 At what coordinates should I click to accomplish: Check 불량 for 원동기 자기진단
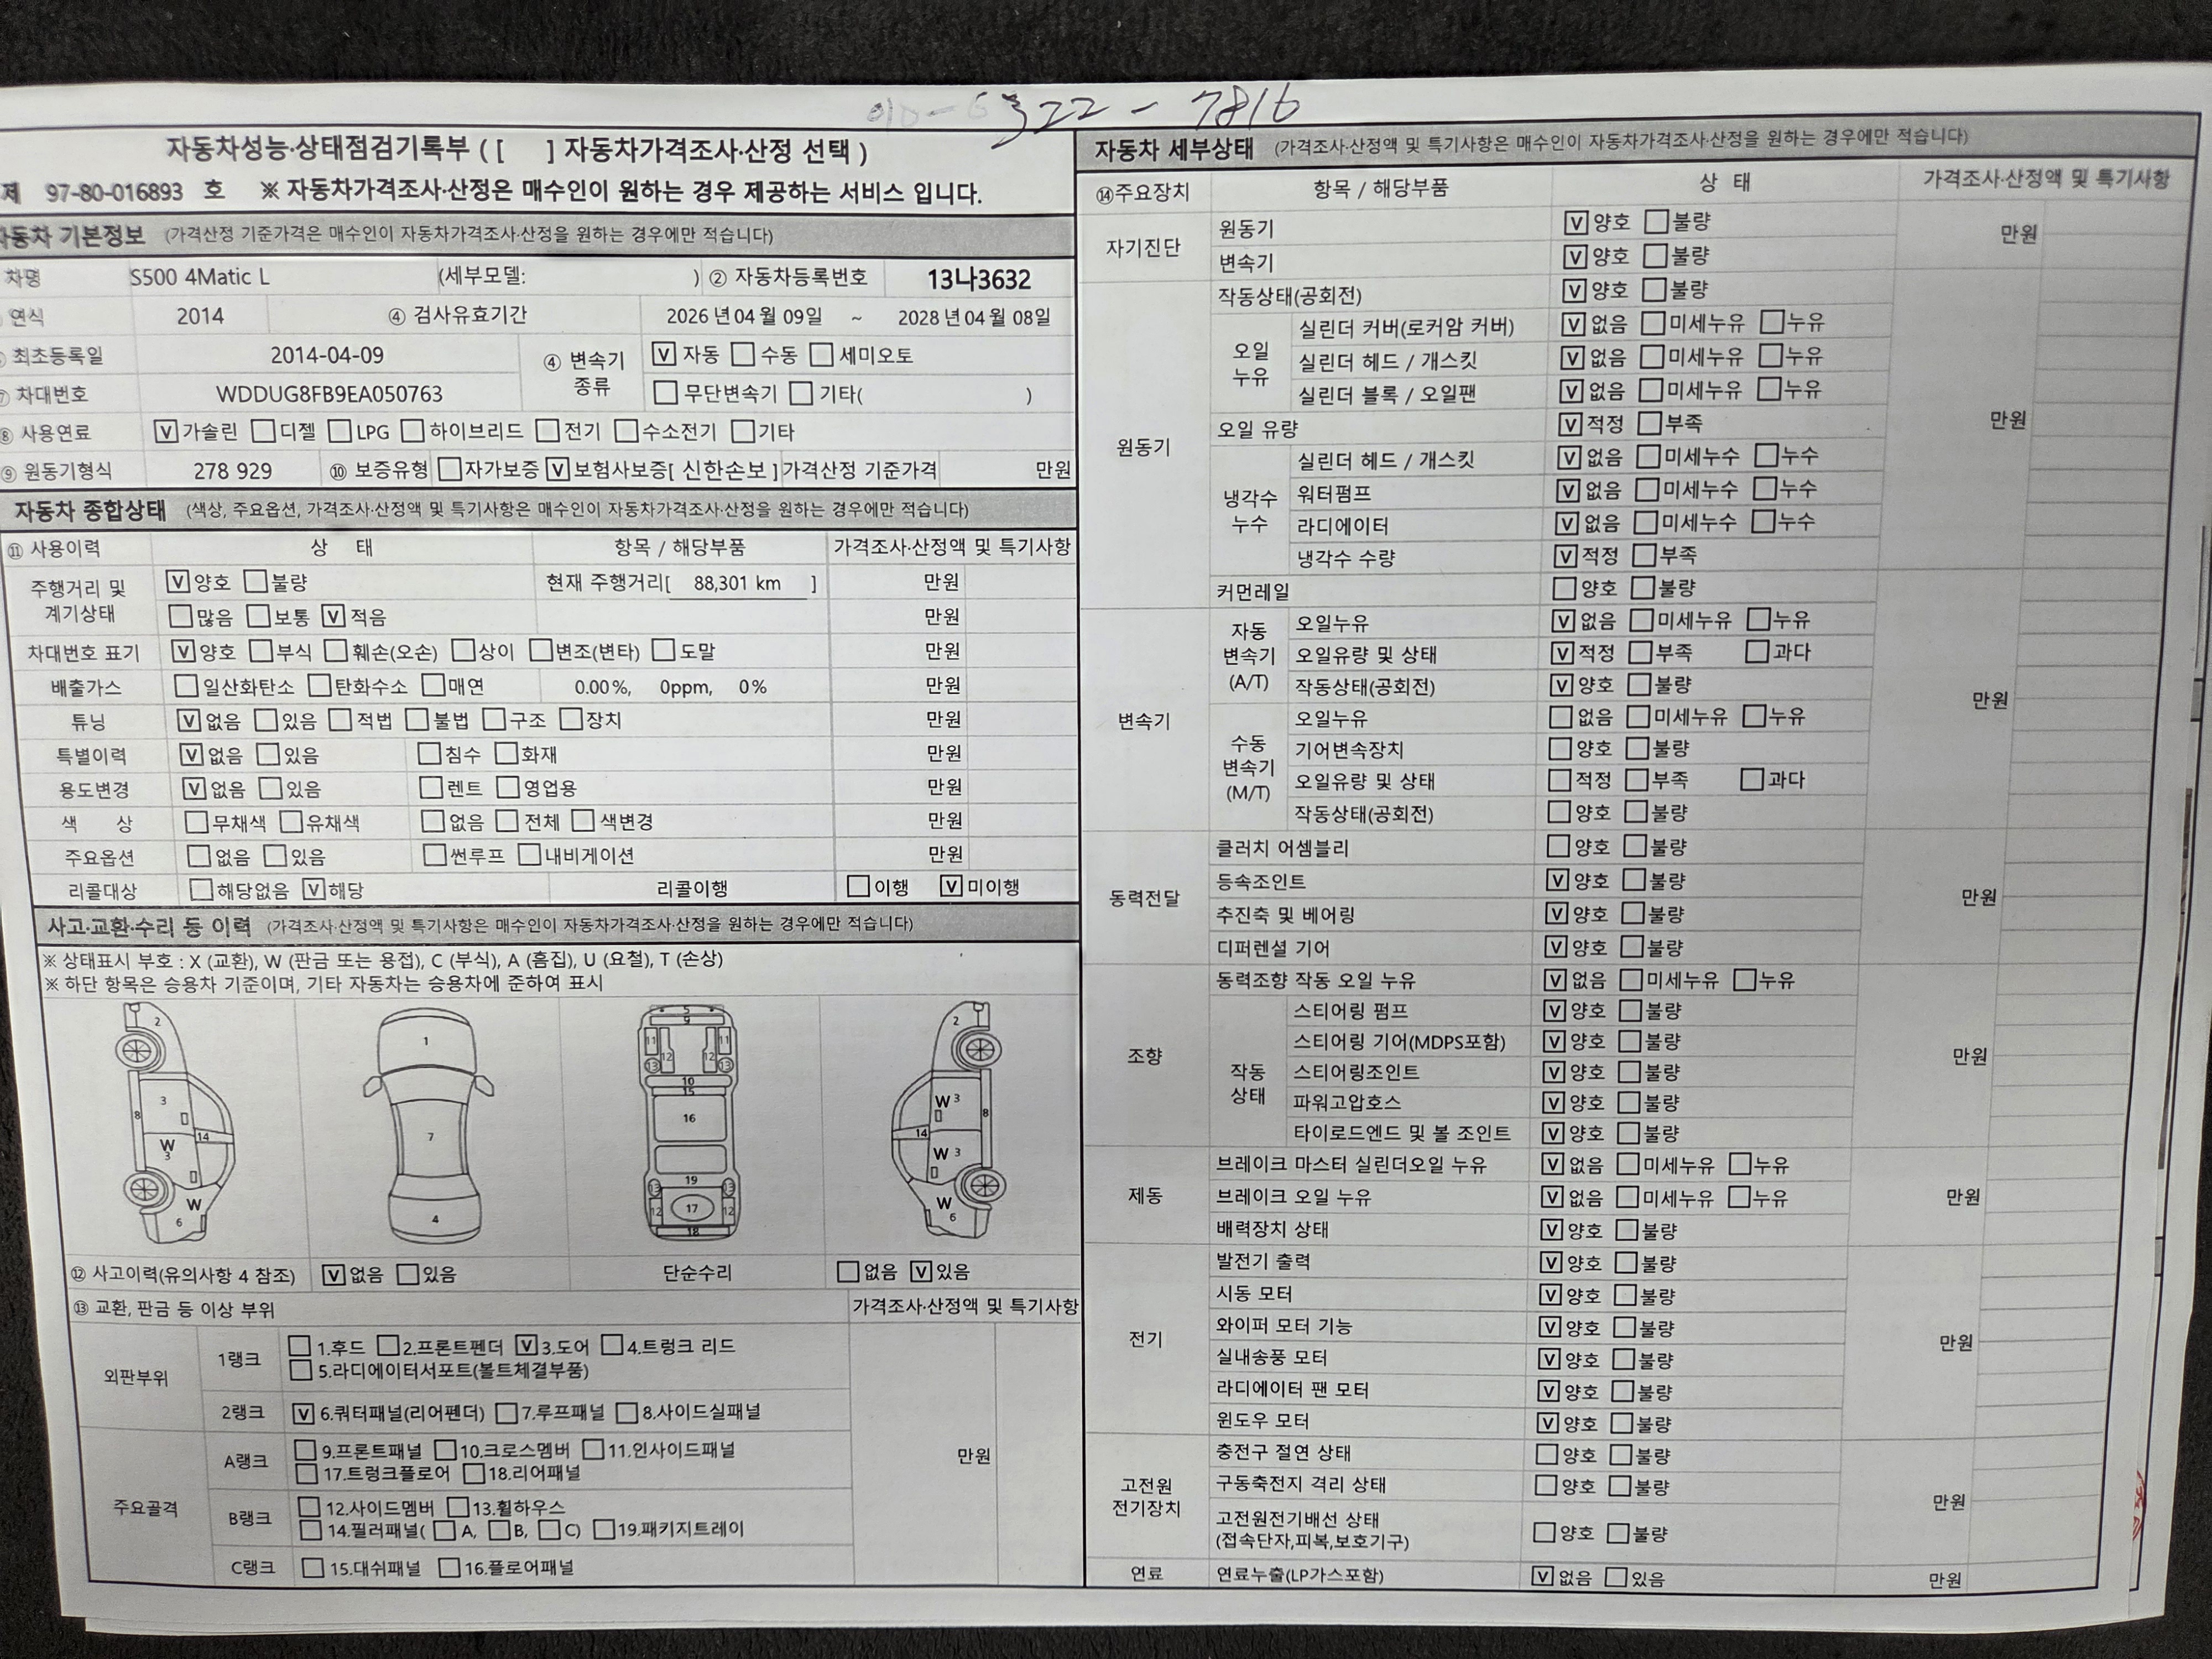point(1657,222)
